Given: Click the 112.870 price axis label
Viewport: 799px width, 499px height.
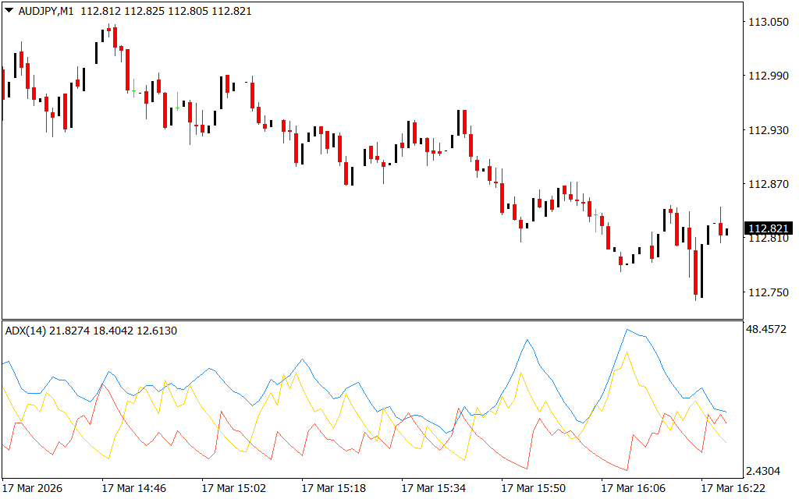Looking at the screenshot, I should coord(768,185).
